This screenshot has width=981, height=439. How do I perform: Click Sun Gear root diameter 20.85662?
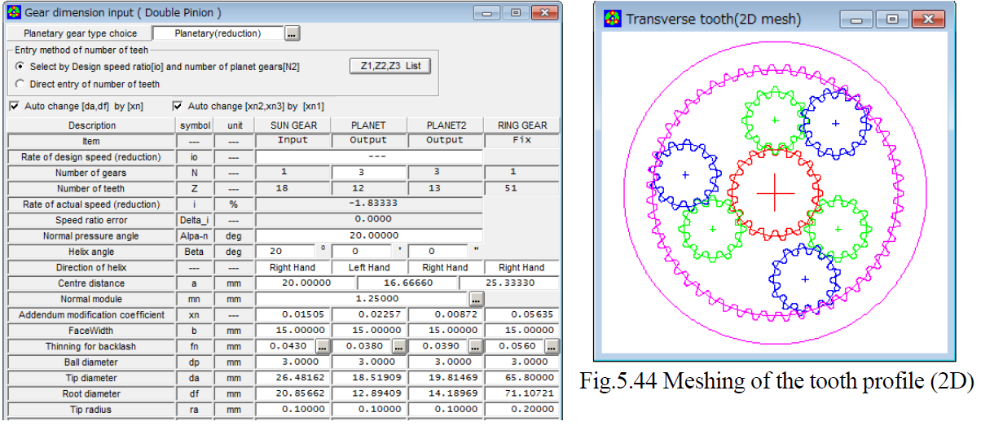click(292, 393)
